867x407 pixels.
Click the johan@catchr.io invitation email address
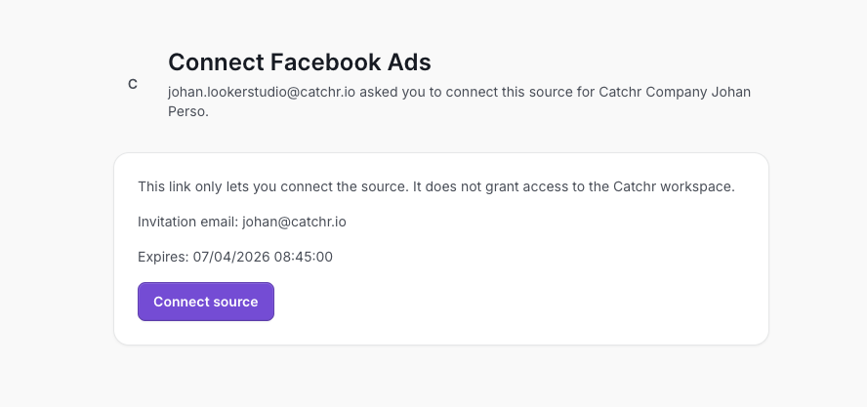click(294, 222)
